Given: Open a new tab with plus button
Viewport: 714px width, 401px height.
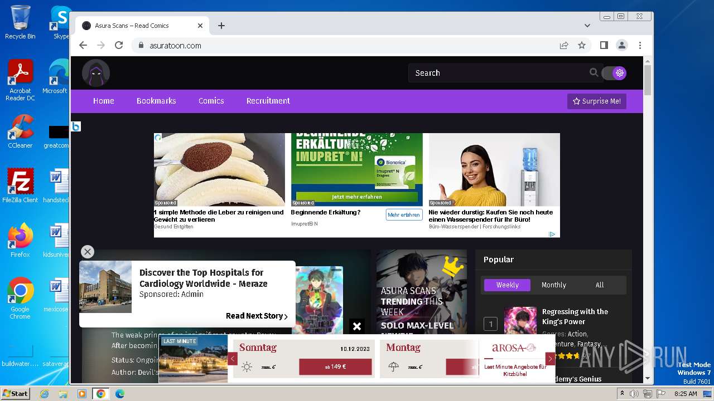Looking at the screenshot, I should point(221,26).
